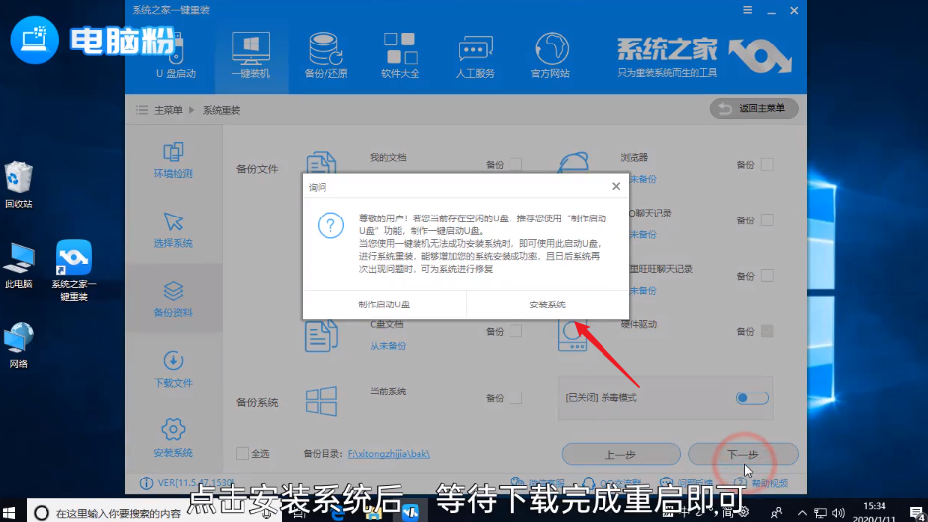The width and height of the screenshot is (928, 522).
Task: Go to 选择系统 step in sidebar
Action: pyautogui.click(x=173, y=230)
